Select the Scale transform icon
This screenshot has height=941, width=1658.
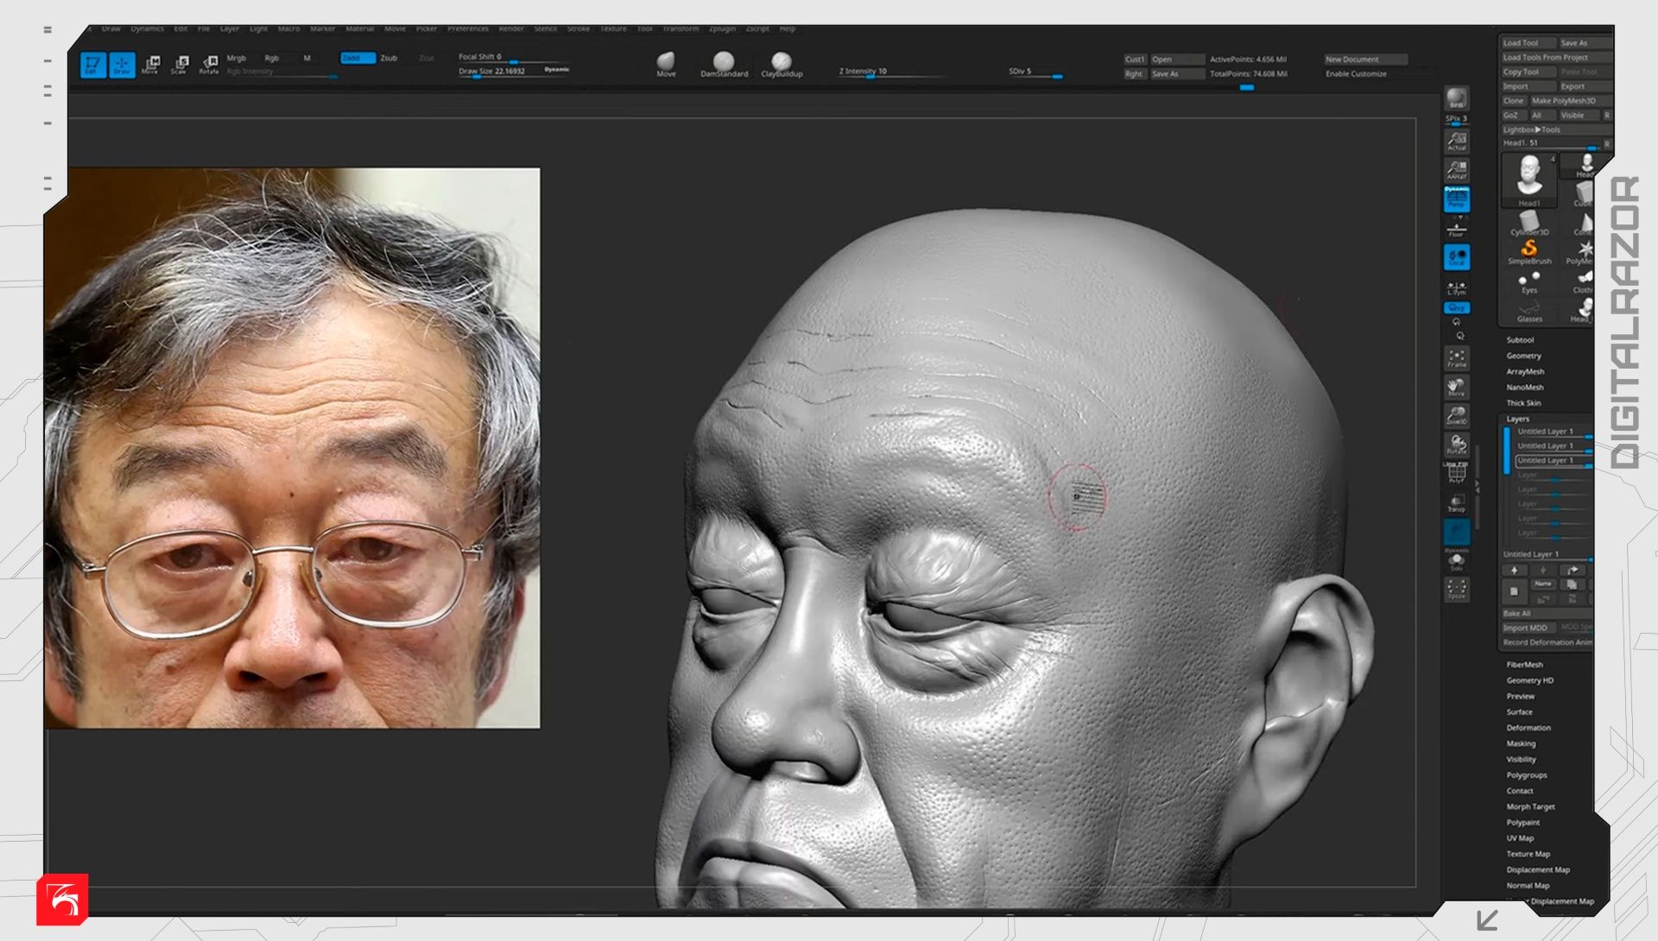180,64
